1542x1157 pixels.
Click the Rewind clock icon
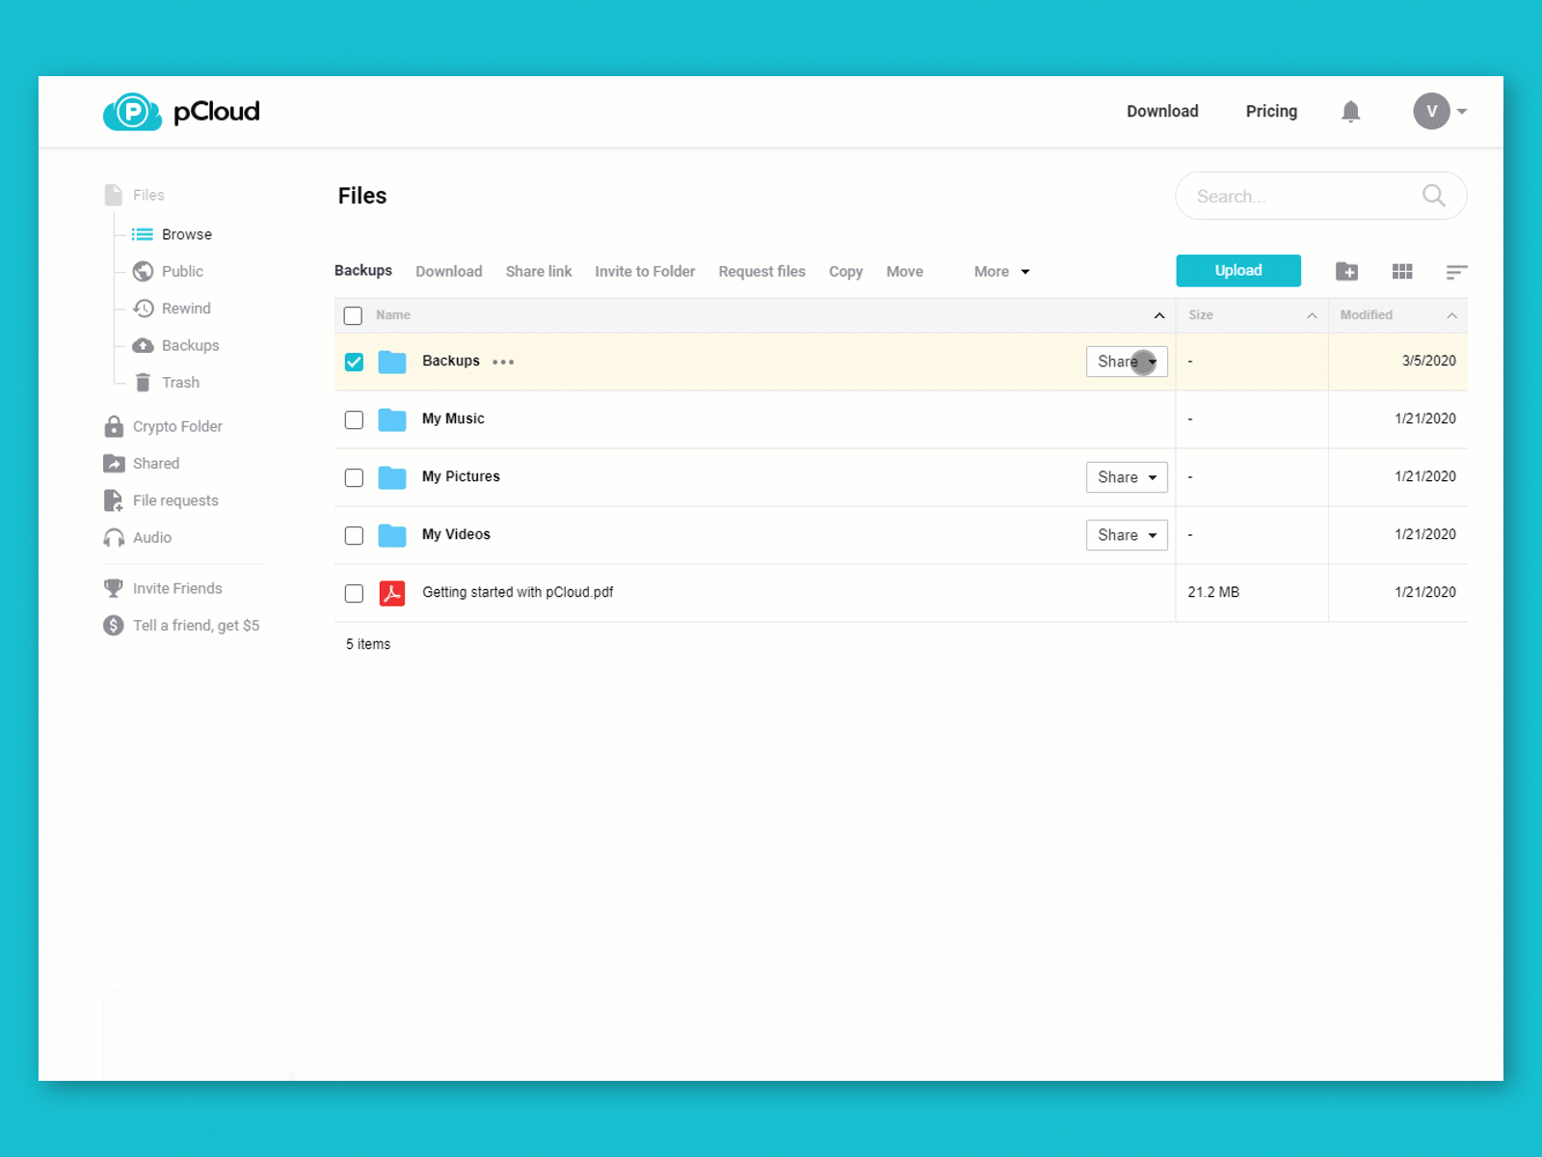[x=143, y=309]
